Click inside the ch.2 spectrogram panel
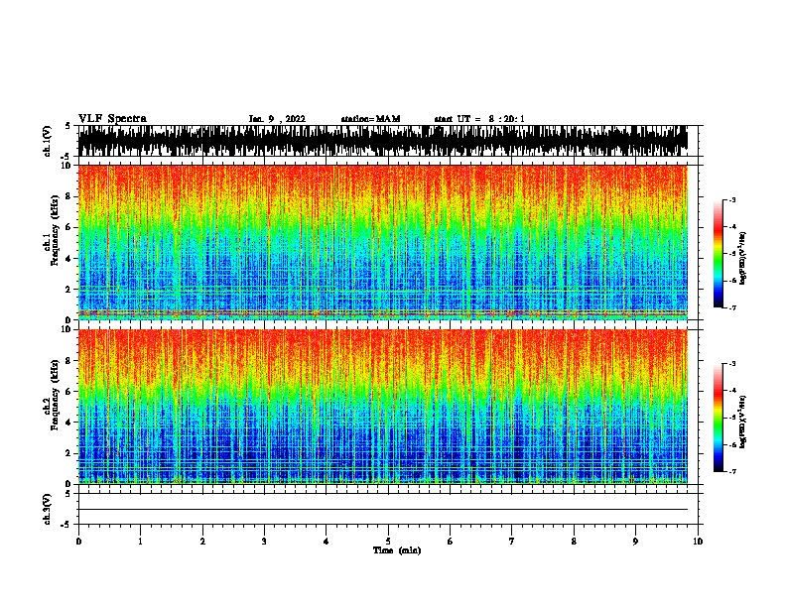 382,407
